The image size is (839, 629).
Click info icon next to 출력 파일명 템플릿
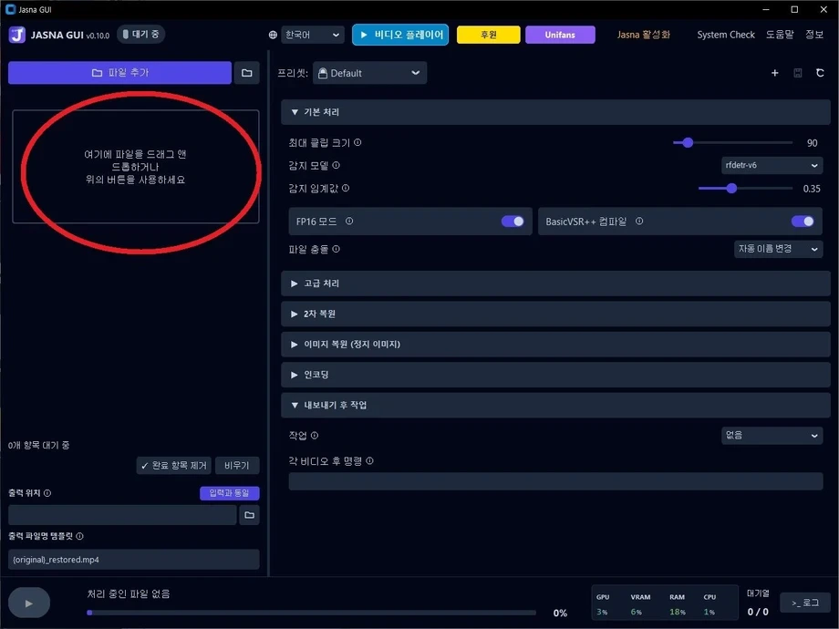[79, 536]
